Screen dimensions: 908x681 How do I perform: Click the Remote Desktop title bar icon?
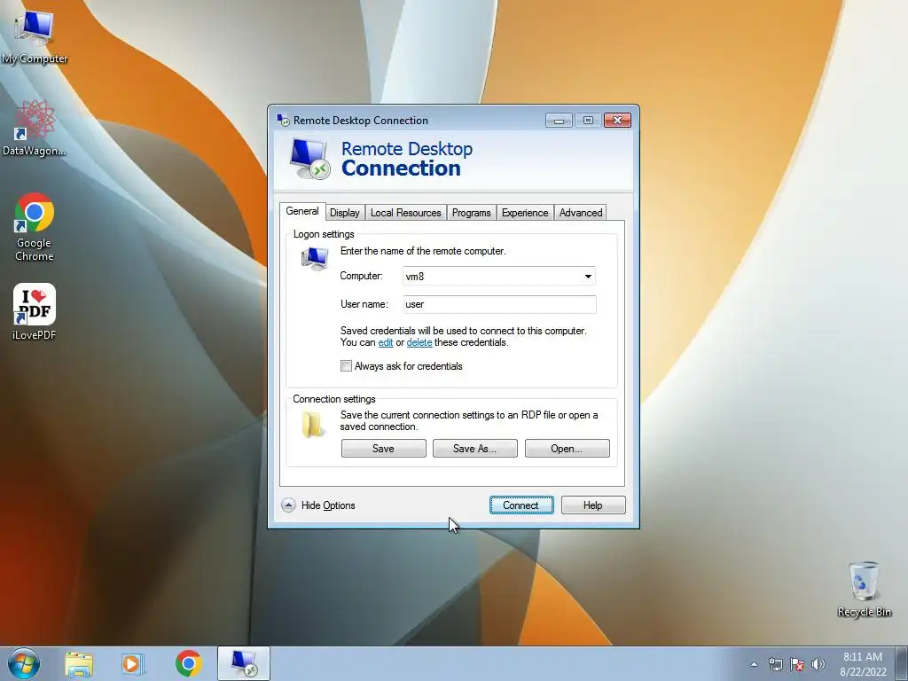coord(283,120)
